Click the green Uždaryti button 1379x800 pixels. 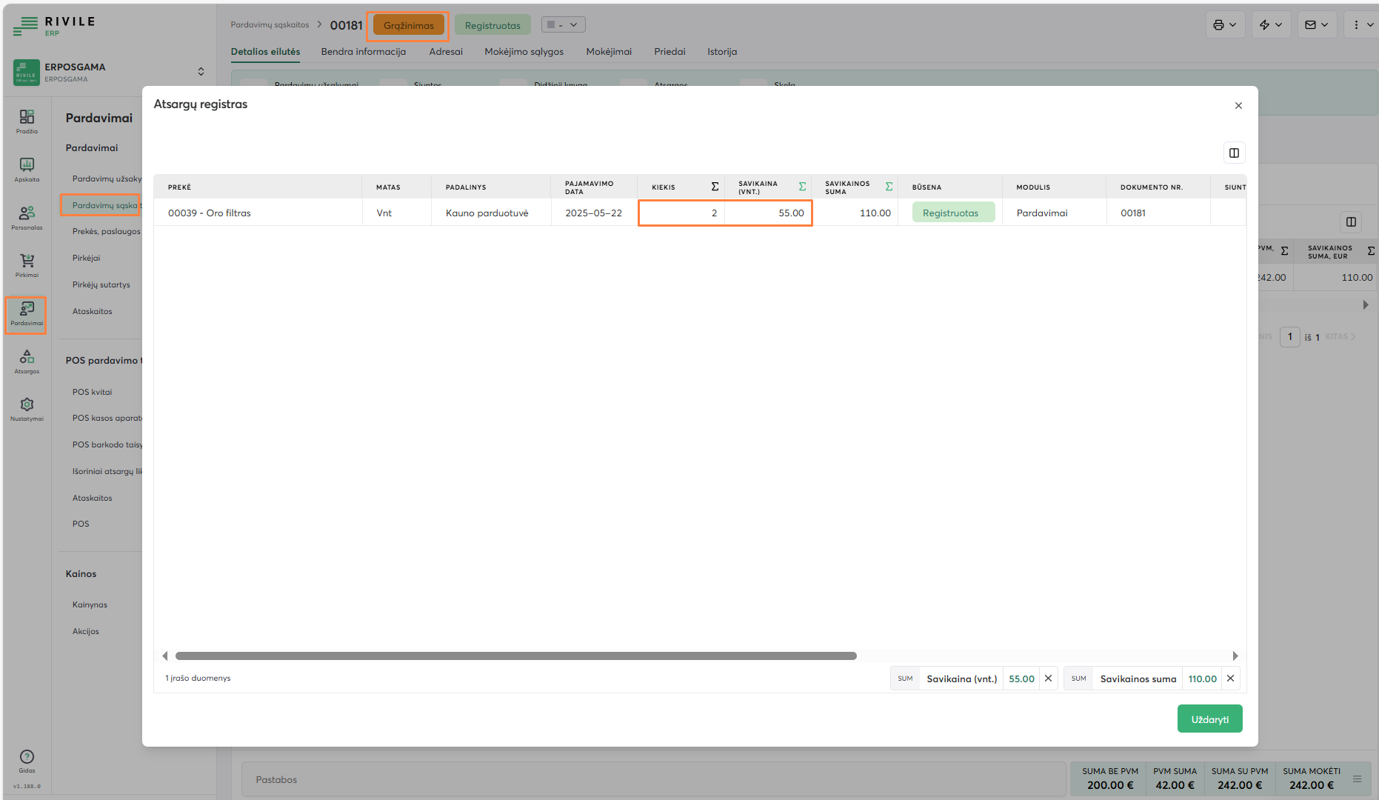tap(1209, 719)
